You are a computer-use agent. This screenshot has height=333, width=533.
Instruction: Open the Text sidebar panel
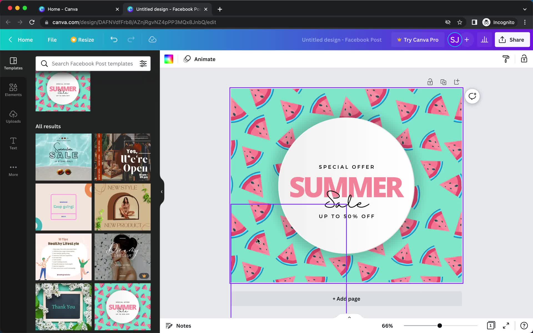(13, 143)
